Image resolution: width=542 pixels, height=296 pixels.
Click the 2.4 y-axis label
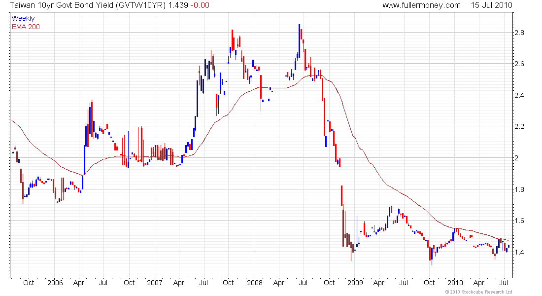point(519,96)
